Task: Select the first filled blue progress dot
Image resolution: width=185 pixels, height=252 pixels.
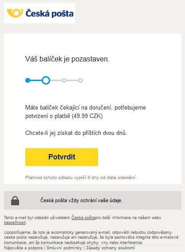Action: 28,80
